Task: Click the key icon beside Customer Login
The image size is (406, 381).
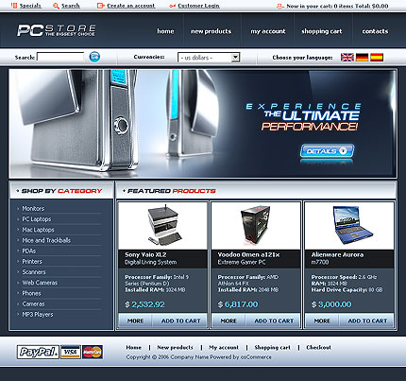Action: click(172, 6)
